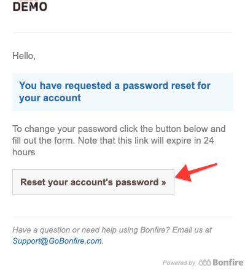Click the horizontal divider below the DEMO logo
This screenshot has height=270, width=245.
tap(123, 33)
